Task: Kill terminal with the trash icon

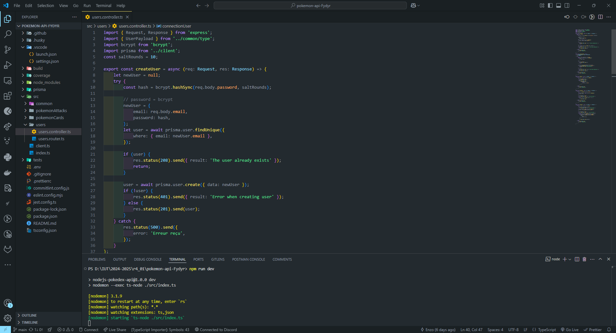Action: pos(584,259)
